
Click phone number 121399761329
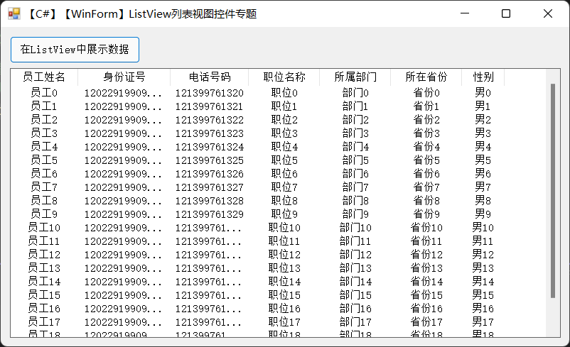coord(210,214)
